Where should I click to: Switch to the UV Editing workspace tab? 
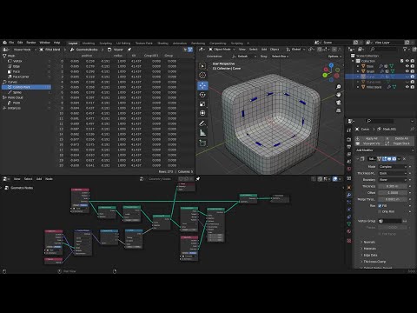click(x=123, y=43)
